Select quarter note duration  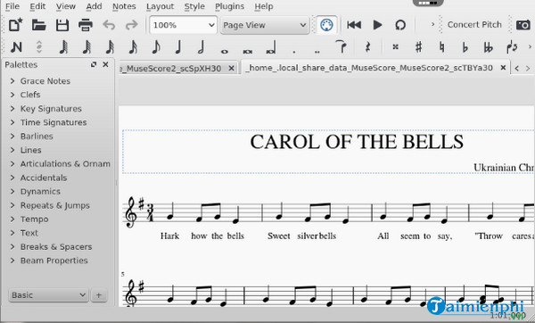coord(177,47)
